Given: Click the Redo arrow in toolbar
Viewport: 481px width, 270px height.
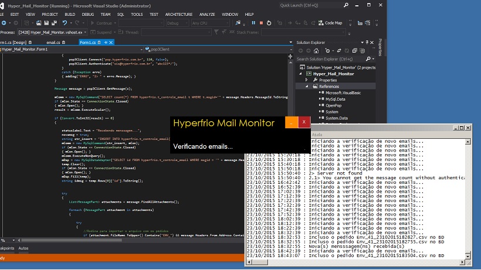Looking at the screenshot, I should [77, 23].
